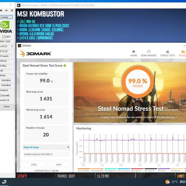Click Compare Result Online
Image resolution: width=186 pixels, height=186 pixels.
pos(46,170)
